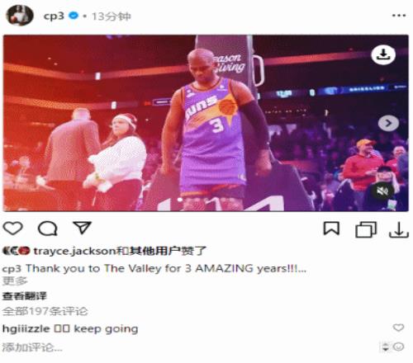Viewport: 413px width, 363px height.
Task: Like the hgiiizzle comment with small heart
Action: coord(398,328)
